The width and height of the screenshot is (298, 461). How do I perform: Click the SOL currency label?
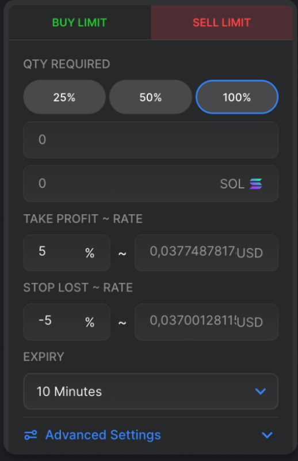pos(232,184)
